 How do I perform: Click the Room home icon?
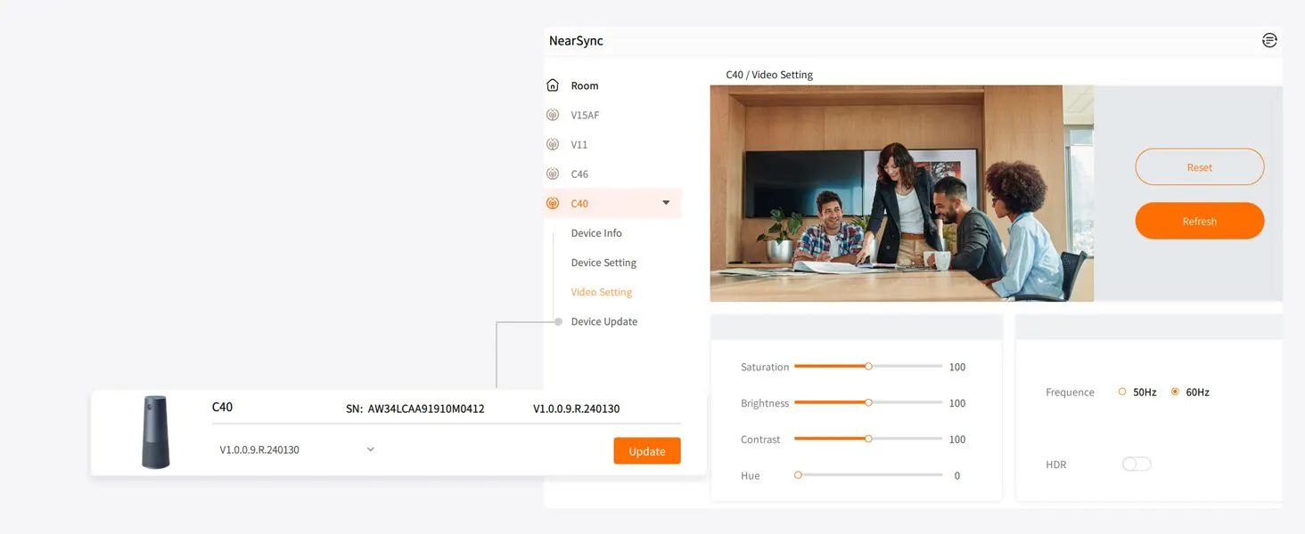pyautogui.click(x=553, y=85)
